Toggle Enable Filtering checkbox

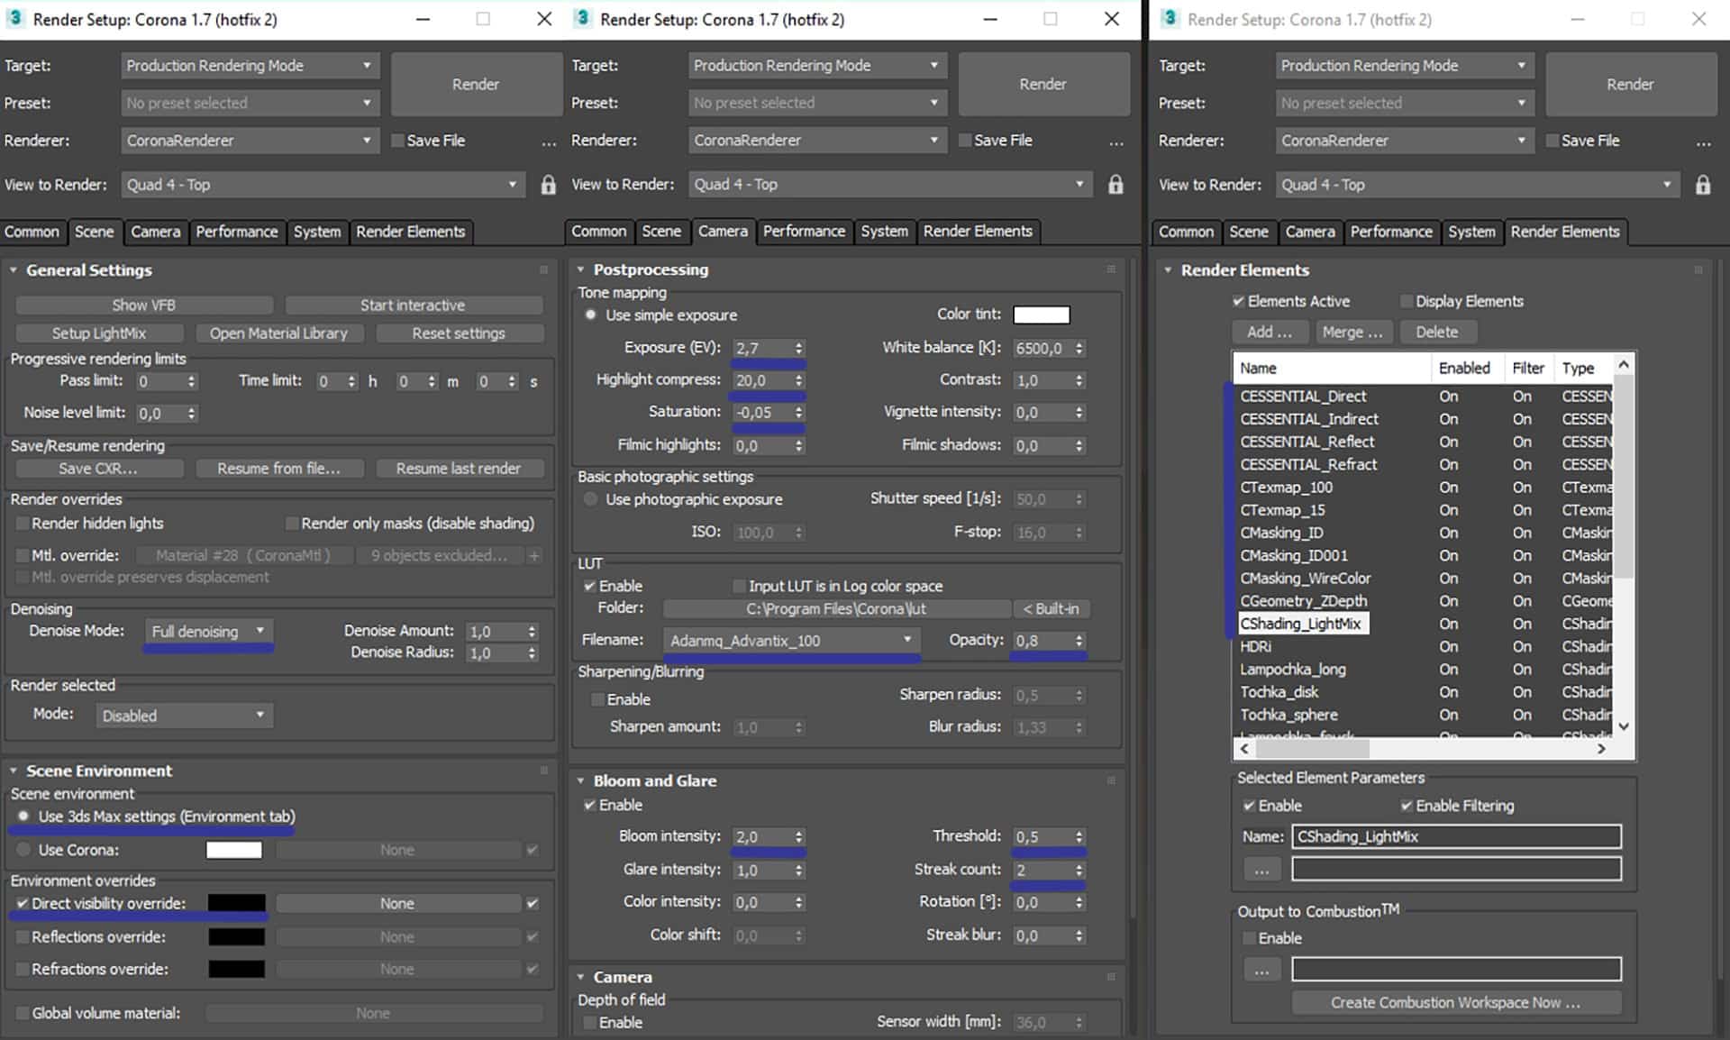[x=1406, y=806]
